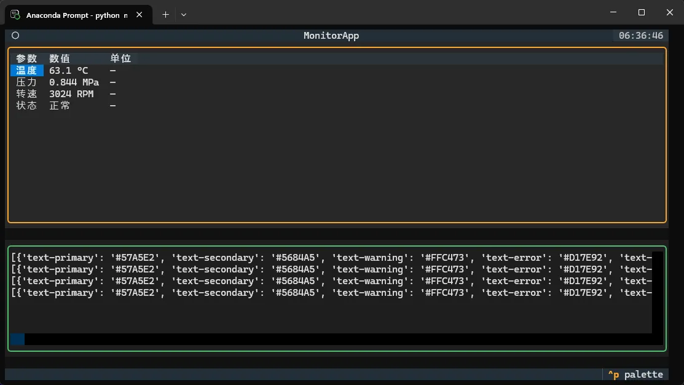The image size is (684, 385).
Task: Click the 63.1 °C value cell
Action: pos(69,71)
